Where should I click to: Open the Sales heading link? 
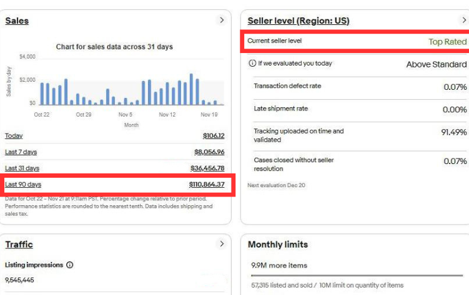pyautogui.click(x=17, y=21)
